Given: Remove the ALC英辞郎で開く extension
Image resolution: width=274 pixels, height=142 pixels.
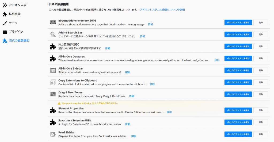Looking at the screenshot, I should point(260,47).
